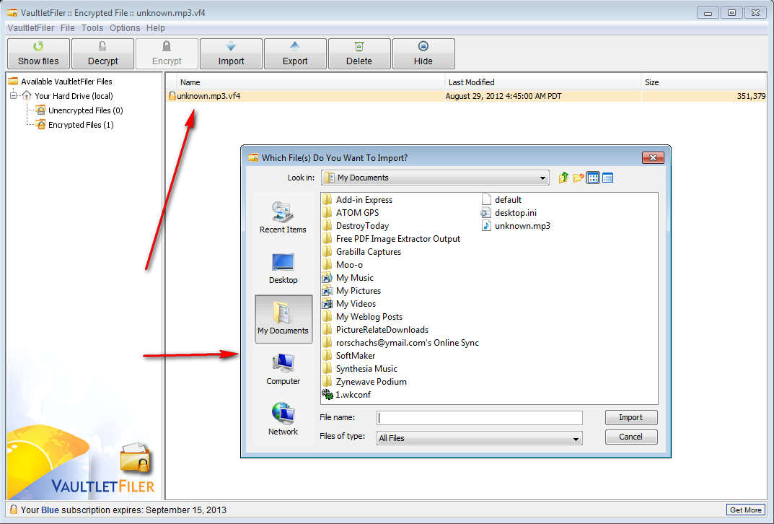Click the Delete toolbar button
Viewport: 774px width, 524px height.
click(x=359, y=54)
